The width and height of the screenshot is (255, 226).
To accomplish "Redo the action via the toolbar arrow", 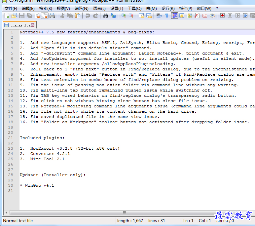I will coord(95,16).
